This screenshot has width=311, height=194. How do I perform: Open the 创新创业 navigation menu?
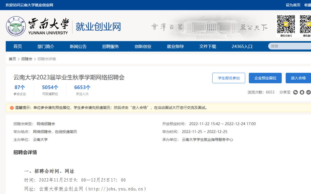coord(143,46)
